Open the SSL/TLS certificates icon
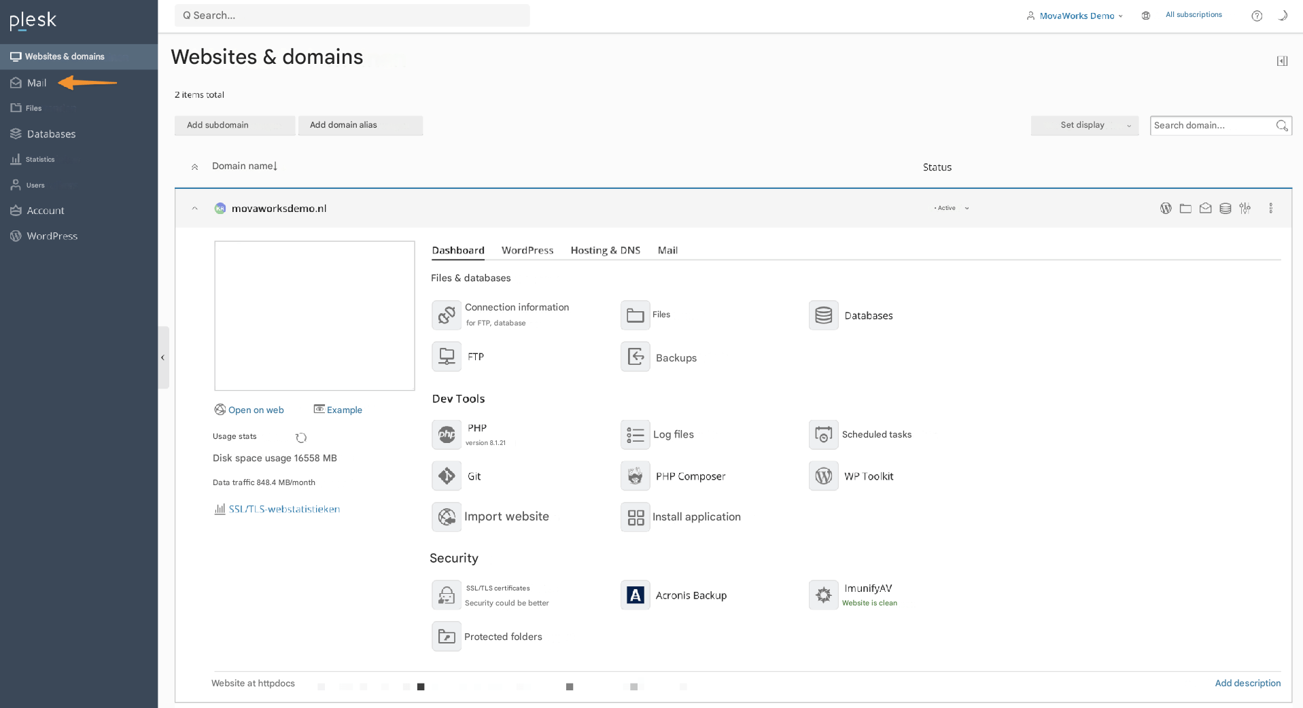The image size is (1303, 708). pos(447,595)
